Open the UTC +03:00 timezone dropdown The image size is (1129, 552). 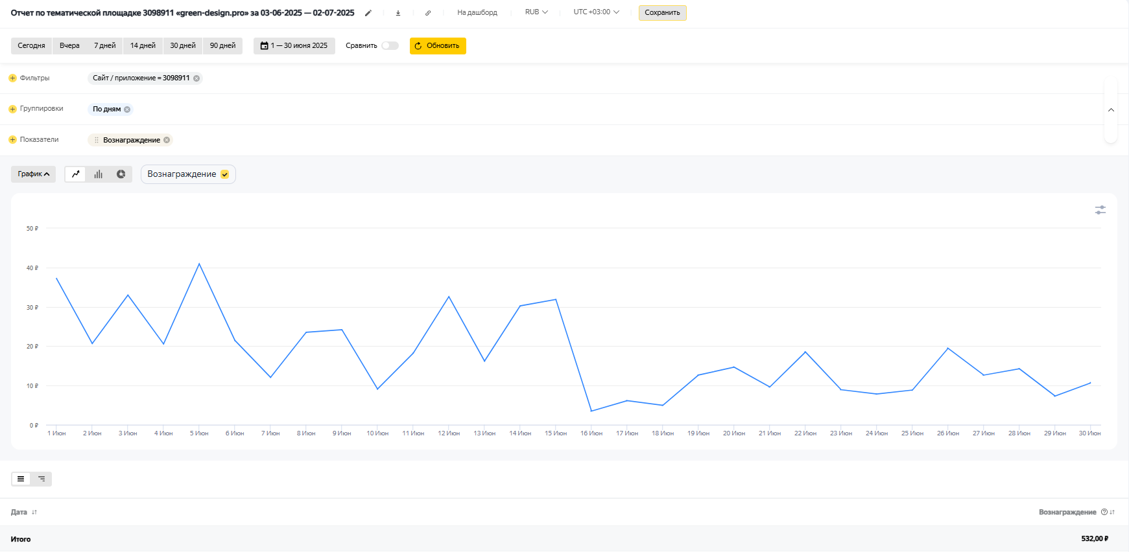pos(596,12)
